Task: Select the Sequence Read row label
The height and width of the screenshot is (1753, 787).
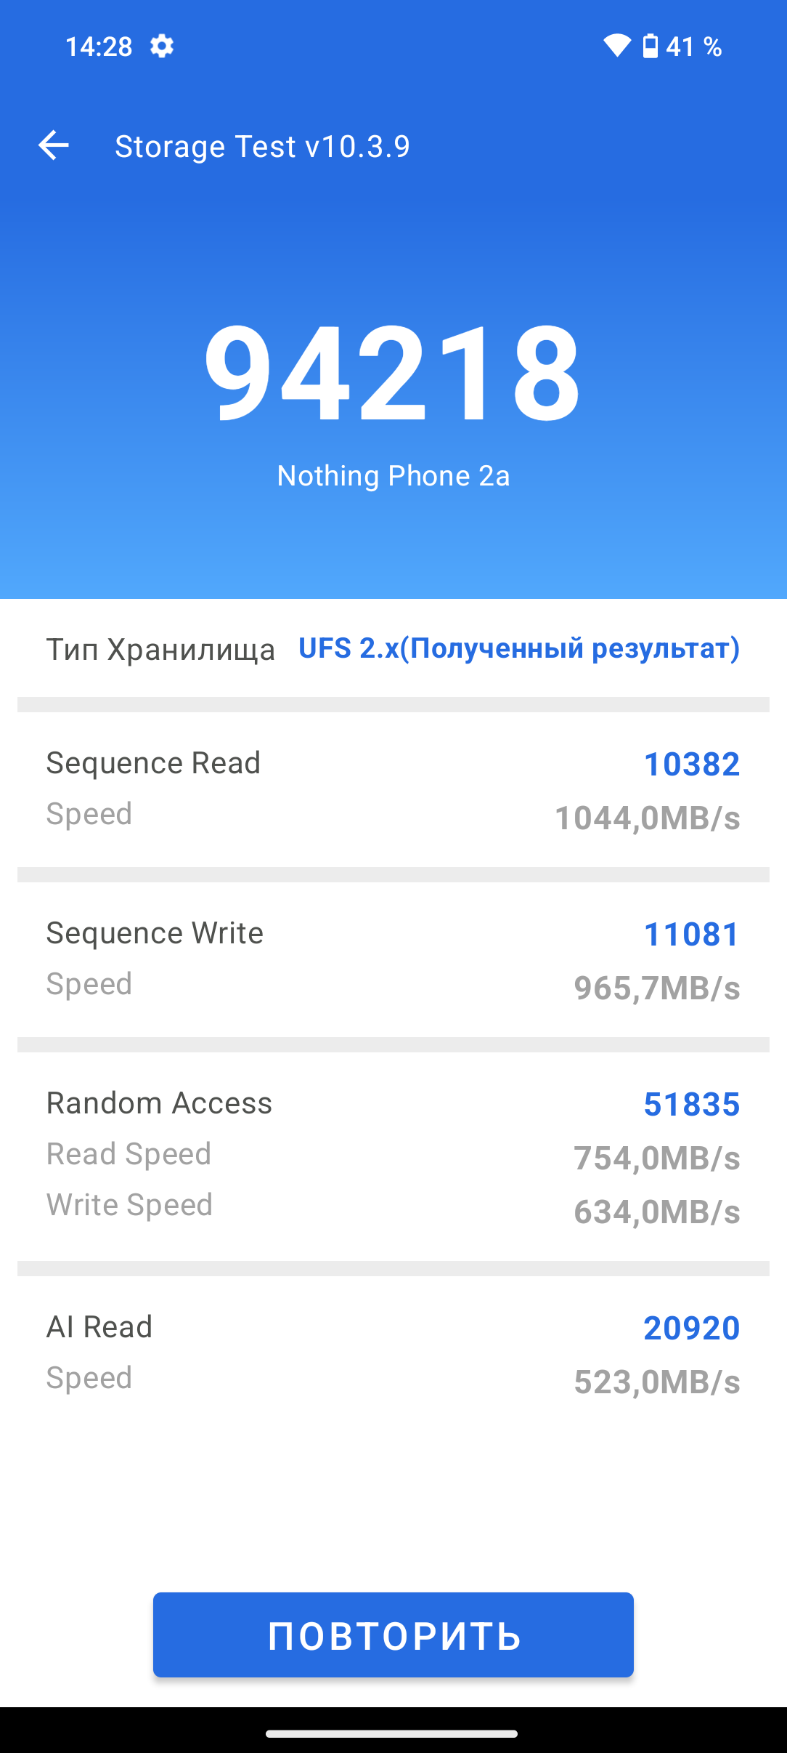Action: [x=153, y=763]
